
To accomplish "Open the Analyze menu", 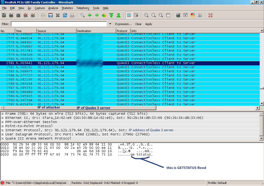I will [53, 8].
